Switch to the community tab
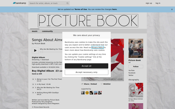175x109 pixels. 47,31
